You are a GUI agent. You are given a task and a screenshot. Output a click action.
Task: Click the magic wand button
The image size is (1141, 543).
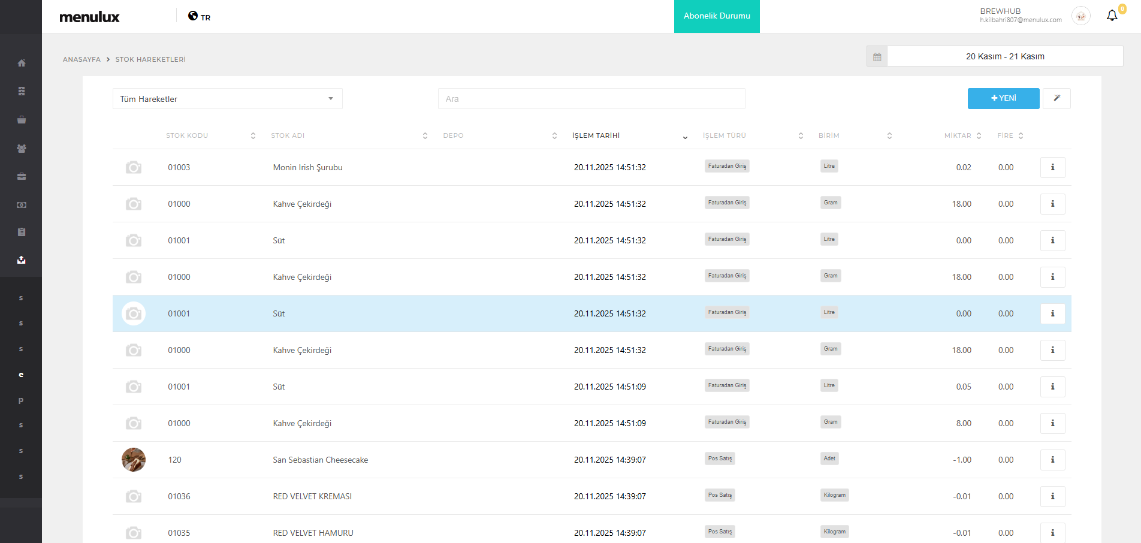coord(1057,98)
